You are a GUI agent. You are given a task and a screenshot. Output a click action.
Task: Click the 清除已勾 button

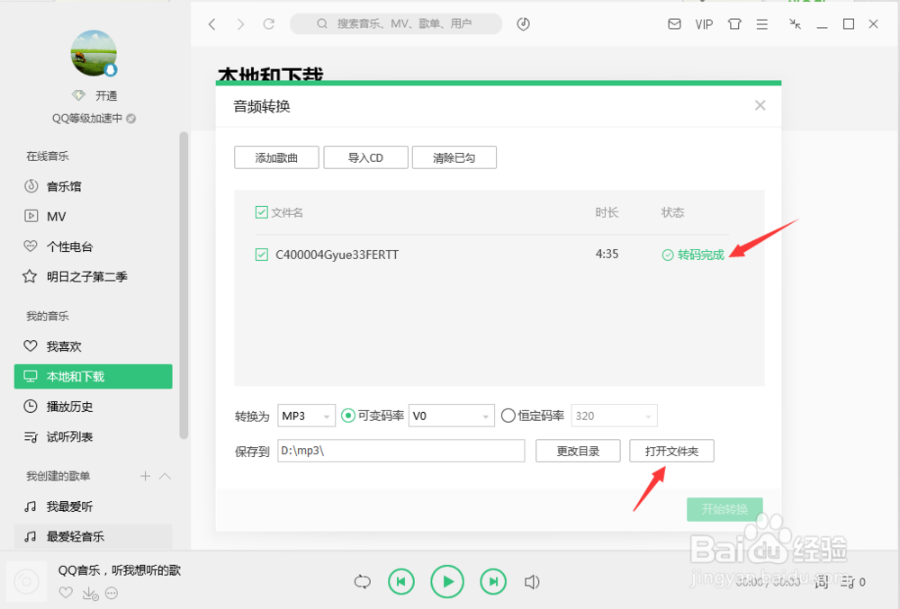pos(454,157)
